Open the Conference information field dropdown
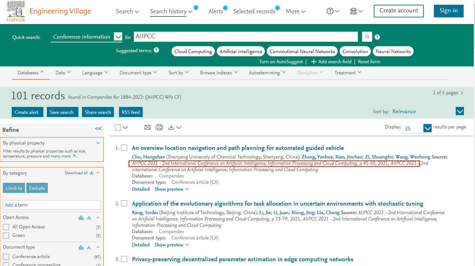475x266 pixels. tap(118, 37)
